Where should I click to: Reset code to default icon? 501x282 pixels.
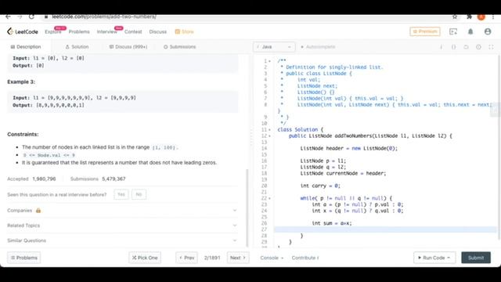467,47
